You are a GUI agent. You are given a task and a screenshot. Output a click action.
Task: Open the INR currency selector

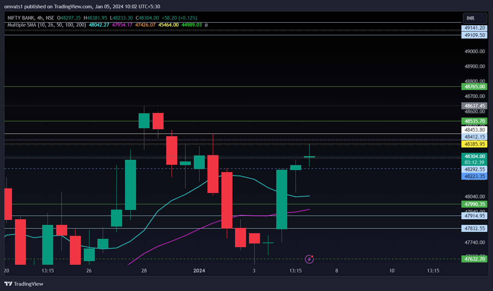click(475, 18)
